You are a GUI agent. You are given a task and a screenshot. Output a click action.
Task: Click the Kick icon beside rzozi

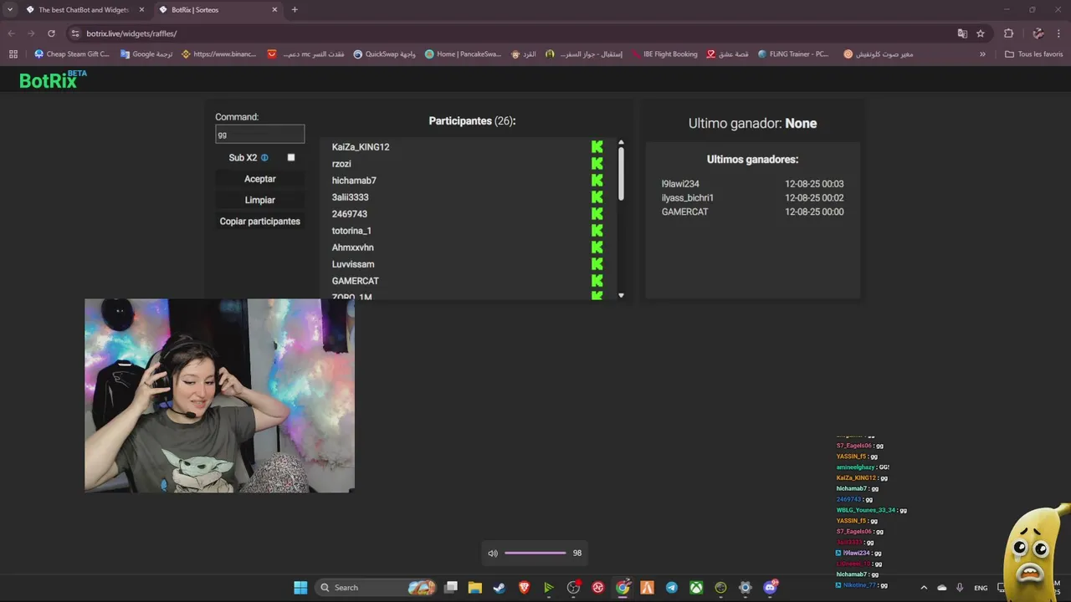pyautogui.click(x=597, y=163)
